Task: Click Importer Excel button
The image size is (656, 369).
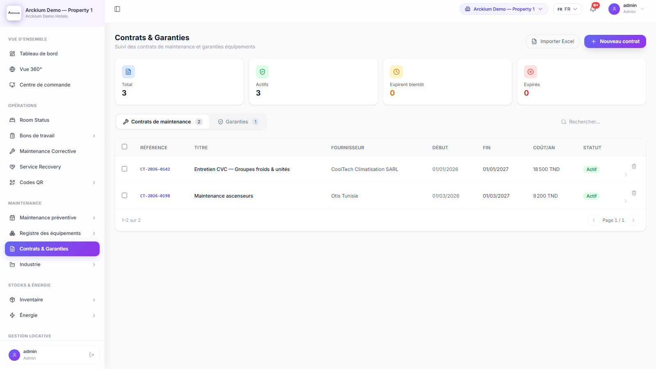Action: [553, 41]
